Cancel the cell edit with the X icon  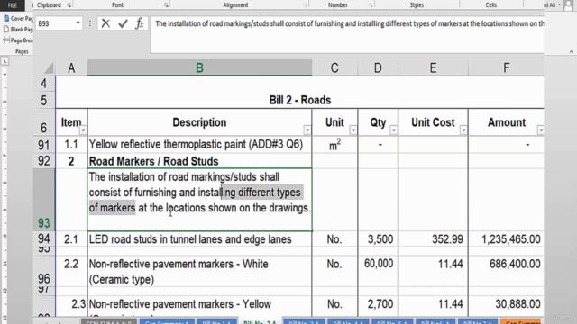[105, 23]
